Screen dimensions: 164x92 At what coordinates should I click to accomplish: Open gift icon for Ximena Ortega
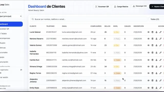point(152,66)
